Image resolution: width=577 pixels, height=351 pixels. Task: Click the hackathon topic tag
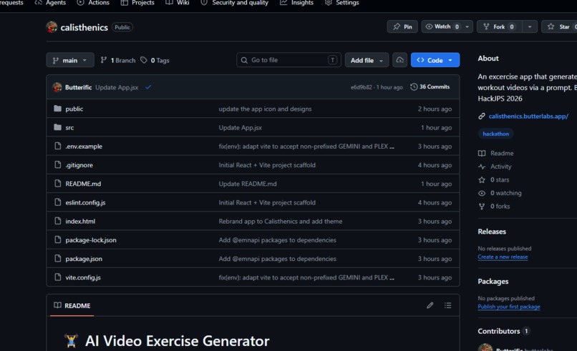(x=495, y=134)
